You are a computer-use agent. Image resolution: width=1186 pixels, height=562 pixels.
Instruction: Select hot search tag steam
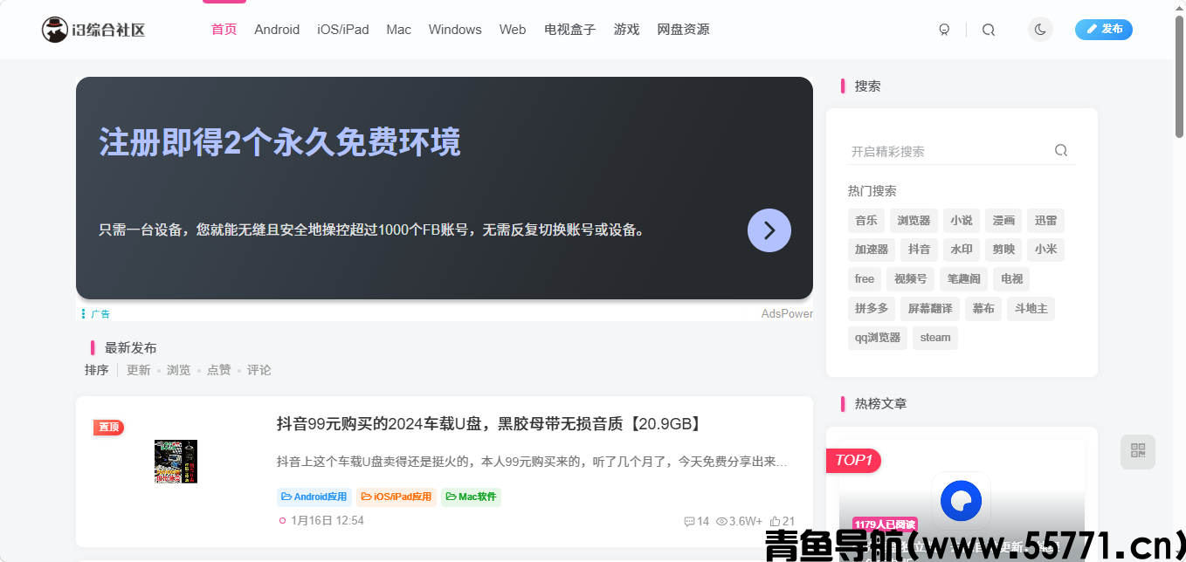pyautogui.click(x=935, y=338)
